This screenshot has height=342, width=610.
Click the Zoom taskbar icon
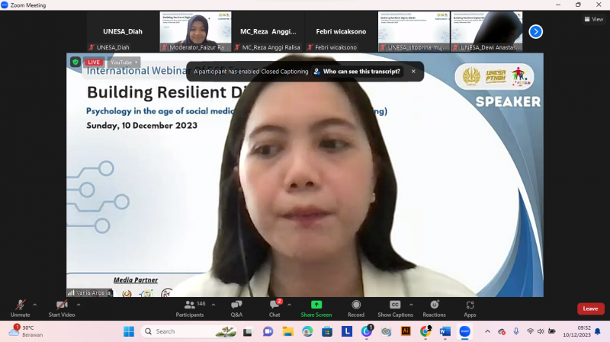(465, 331)
